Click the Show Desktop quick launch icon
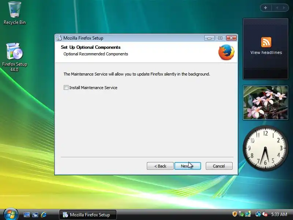 [x=26, y=214]
